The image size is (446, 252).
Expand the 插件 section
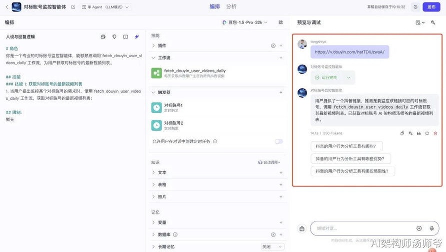tap(153, 46)
